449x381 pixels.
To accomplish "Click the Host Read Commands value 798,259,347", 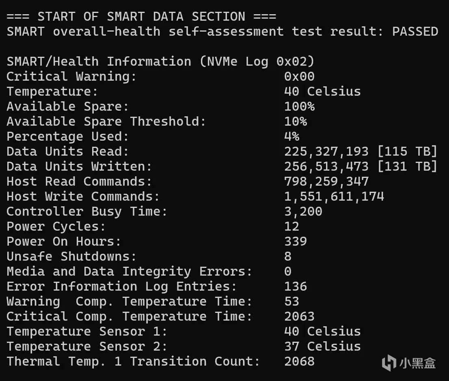I will [x=326, y=182].
